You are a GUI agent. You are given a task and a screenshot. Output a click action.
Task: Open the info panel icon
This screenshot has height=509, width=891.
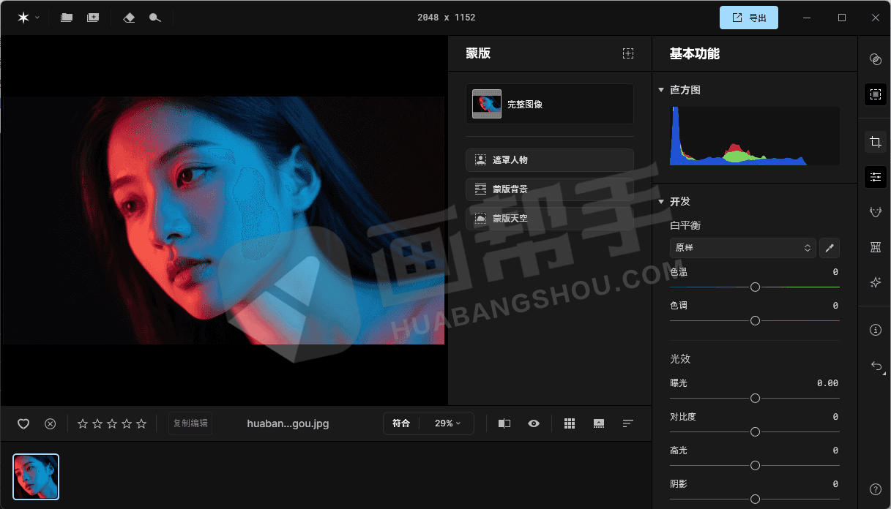875,330
